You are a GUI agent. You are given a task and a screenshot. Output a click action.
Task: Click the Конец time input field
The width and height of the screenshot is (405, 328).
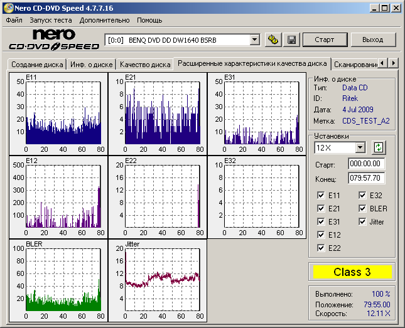coord(366,178)
